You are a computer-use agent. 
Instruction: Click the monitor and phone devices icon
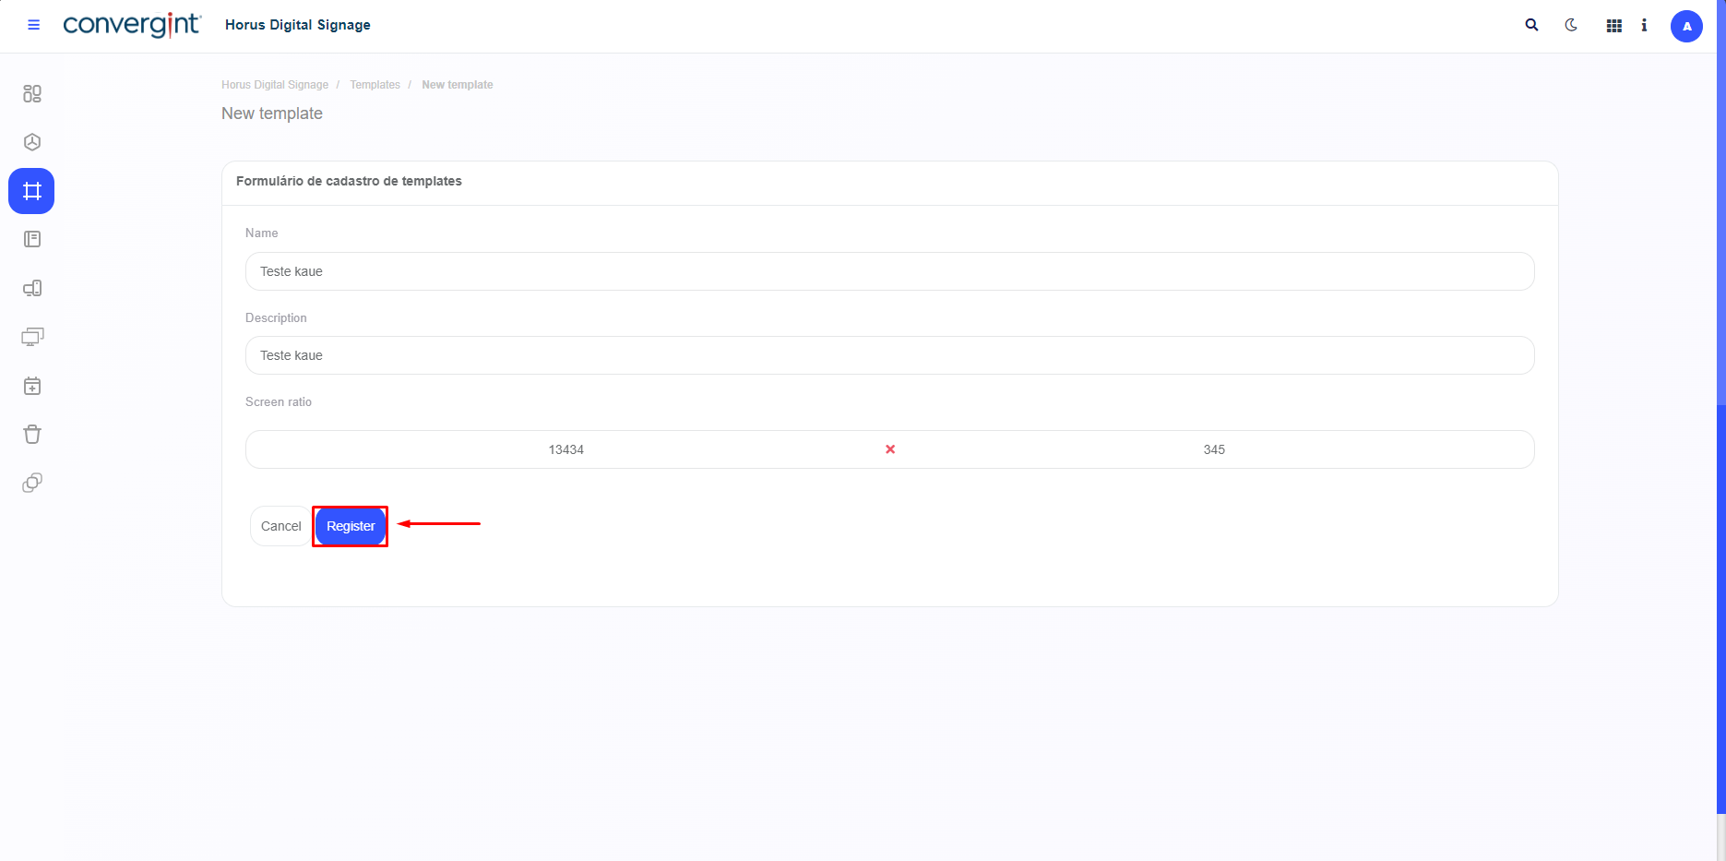[32, 289]
